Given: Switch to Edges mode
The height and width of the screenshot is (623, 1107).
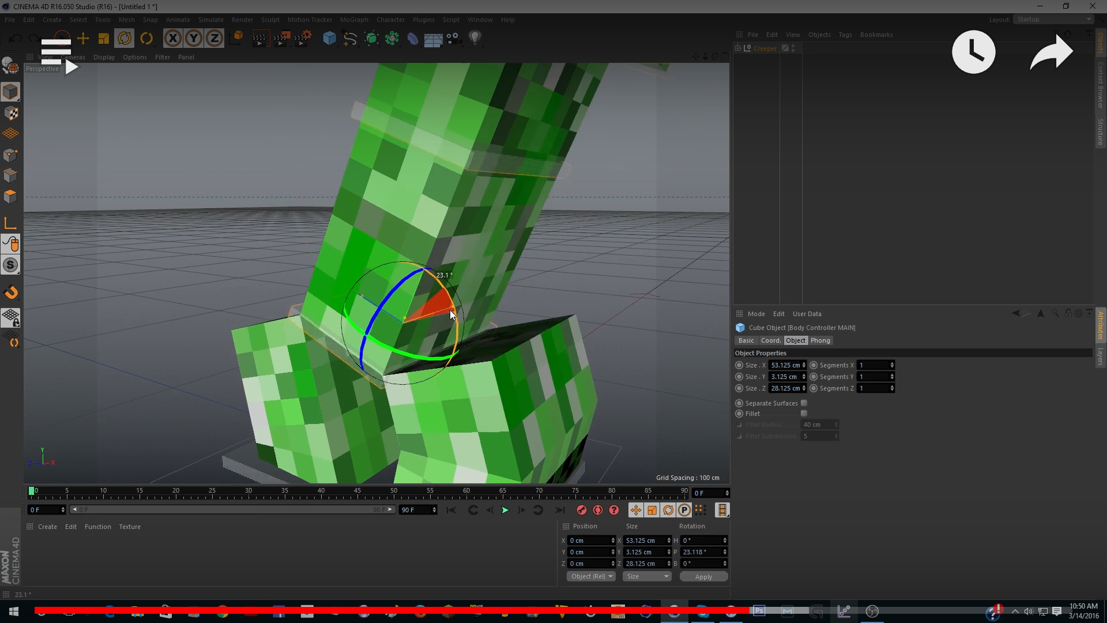Looking at the screenshot, I should pos(10,175).
